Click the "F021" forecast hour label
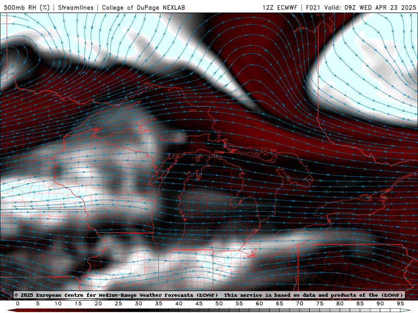Viewport: 418px width, 313px height. pos(313,7)
